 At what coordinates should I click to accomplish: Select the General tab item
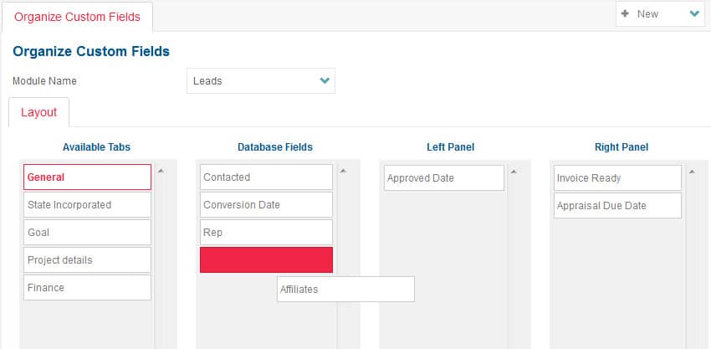[x=87, y=177]
